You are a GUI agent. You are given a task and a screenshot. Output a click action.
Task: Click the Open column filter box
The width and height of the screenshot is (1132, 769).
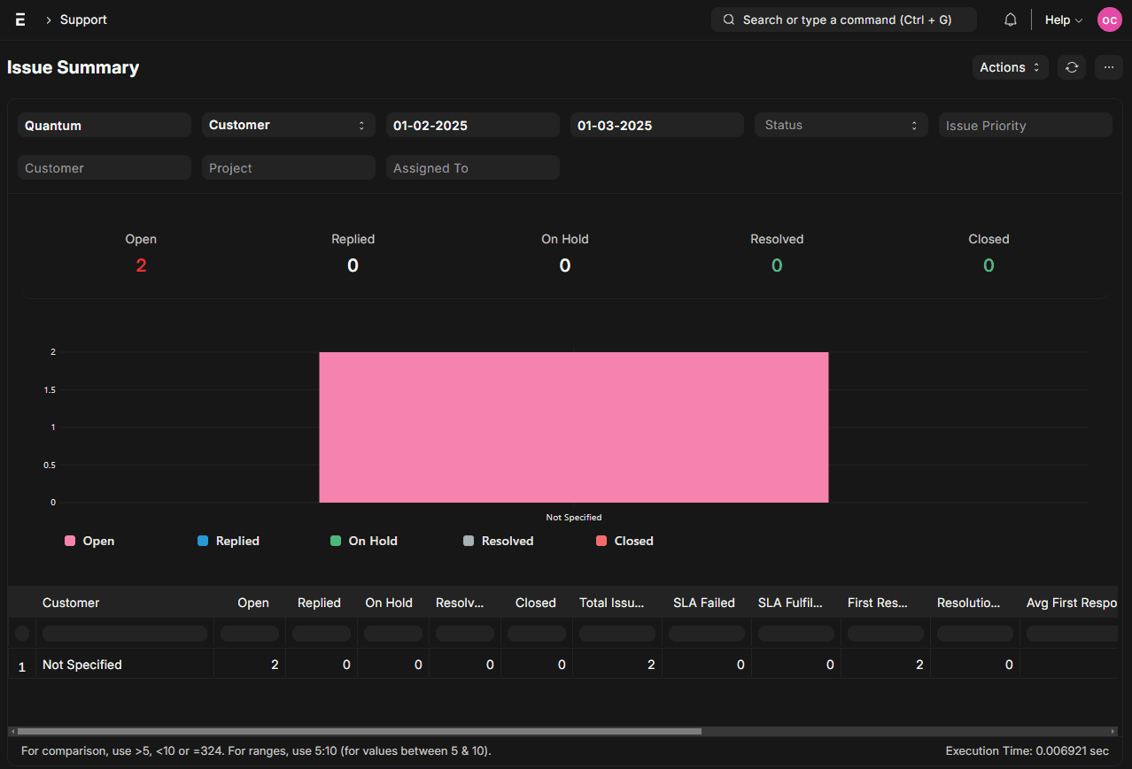250,634
